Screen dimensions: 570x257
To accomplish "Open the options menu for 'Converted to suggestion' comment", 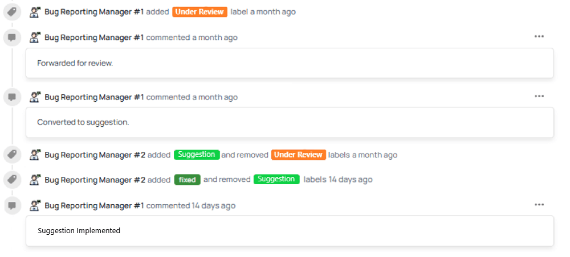I will [539, 97].
